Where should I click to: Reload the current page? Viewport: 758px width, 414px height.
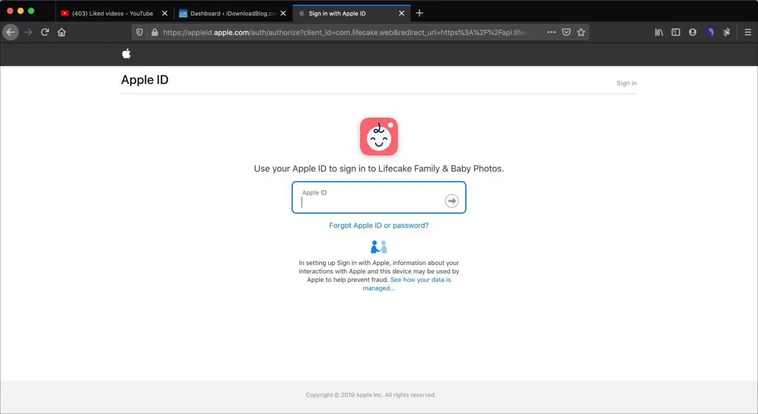click(45, 33)
